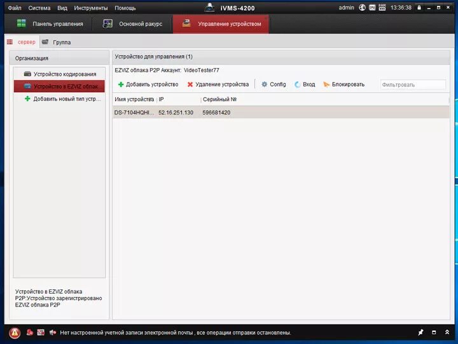Click the device management tab icon

[x=186, y=23]
